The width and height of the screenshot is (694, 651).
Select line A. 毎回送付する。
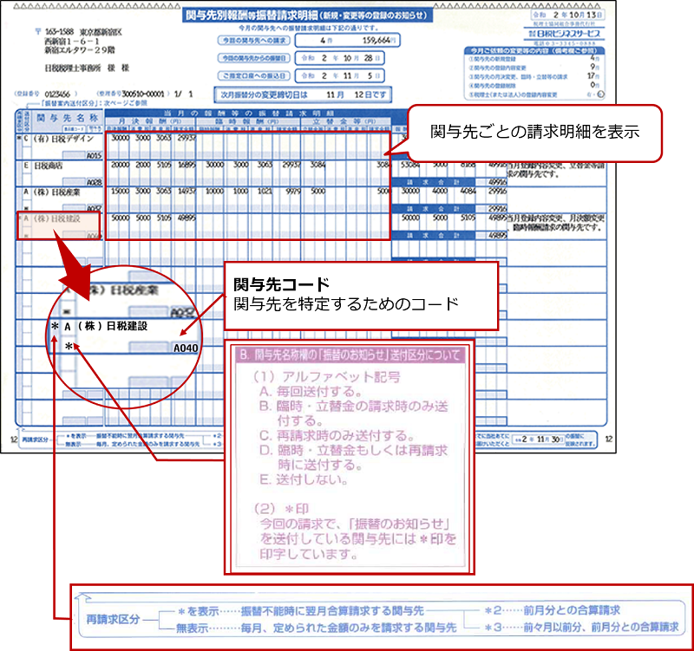click(x=311, y=392)
